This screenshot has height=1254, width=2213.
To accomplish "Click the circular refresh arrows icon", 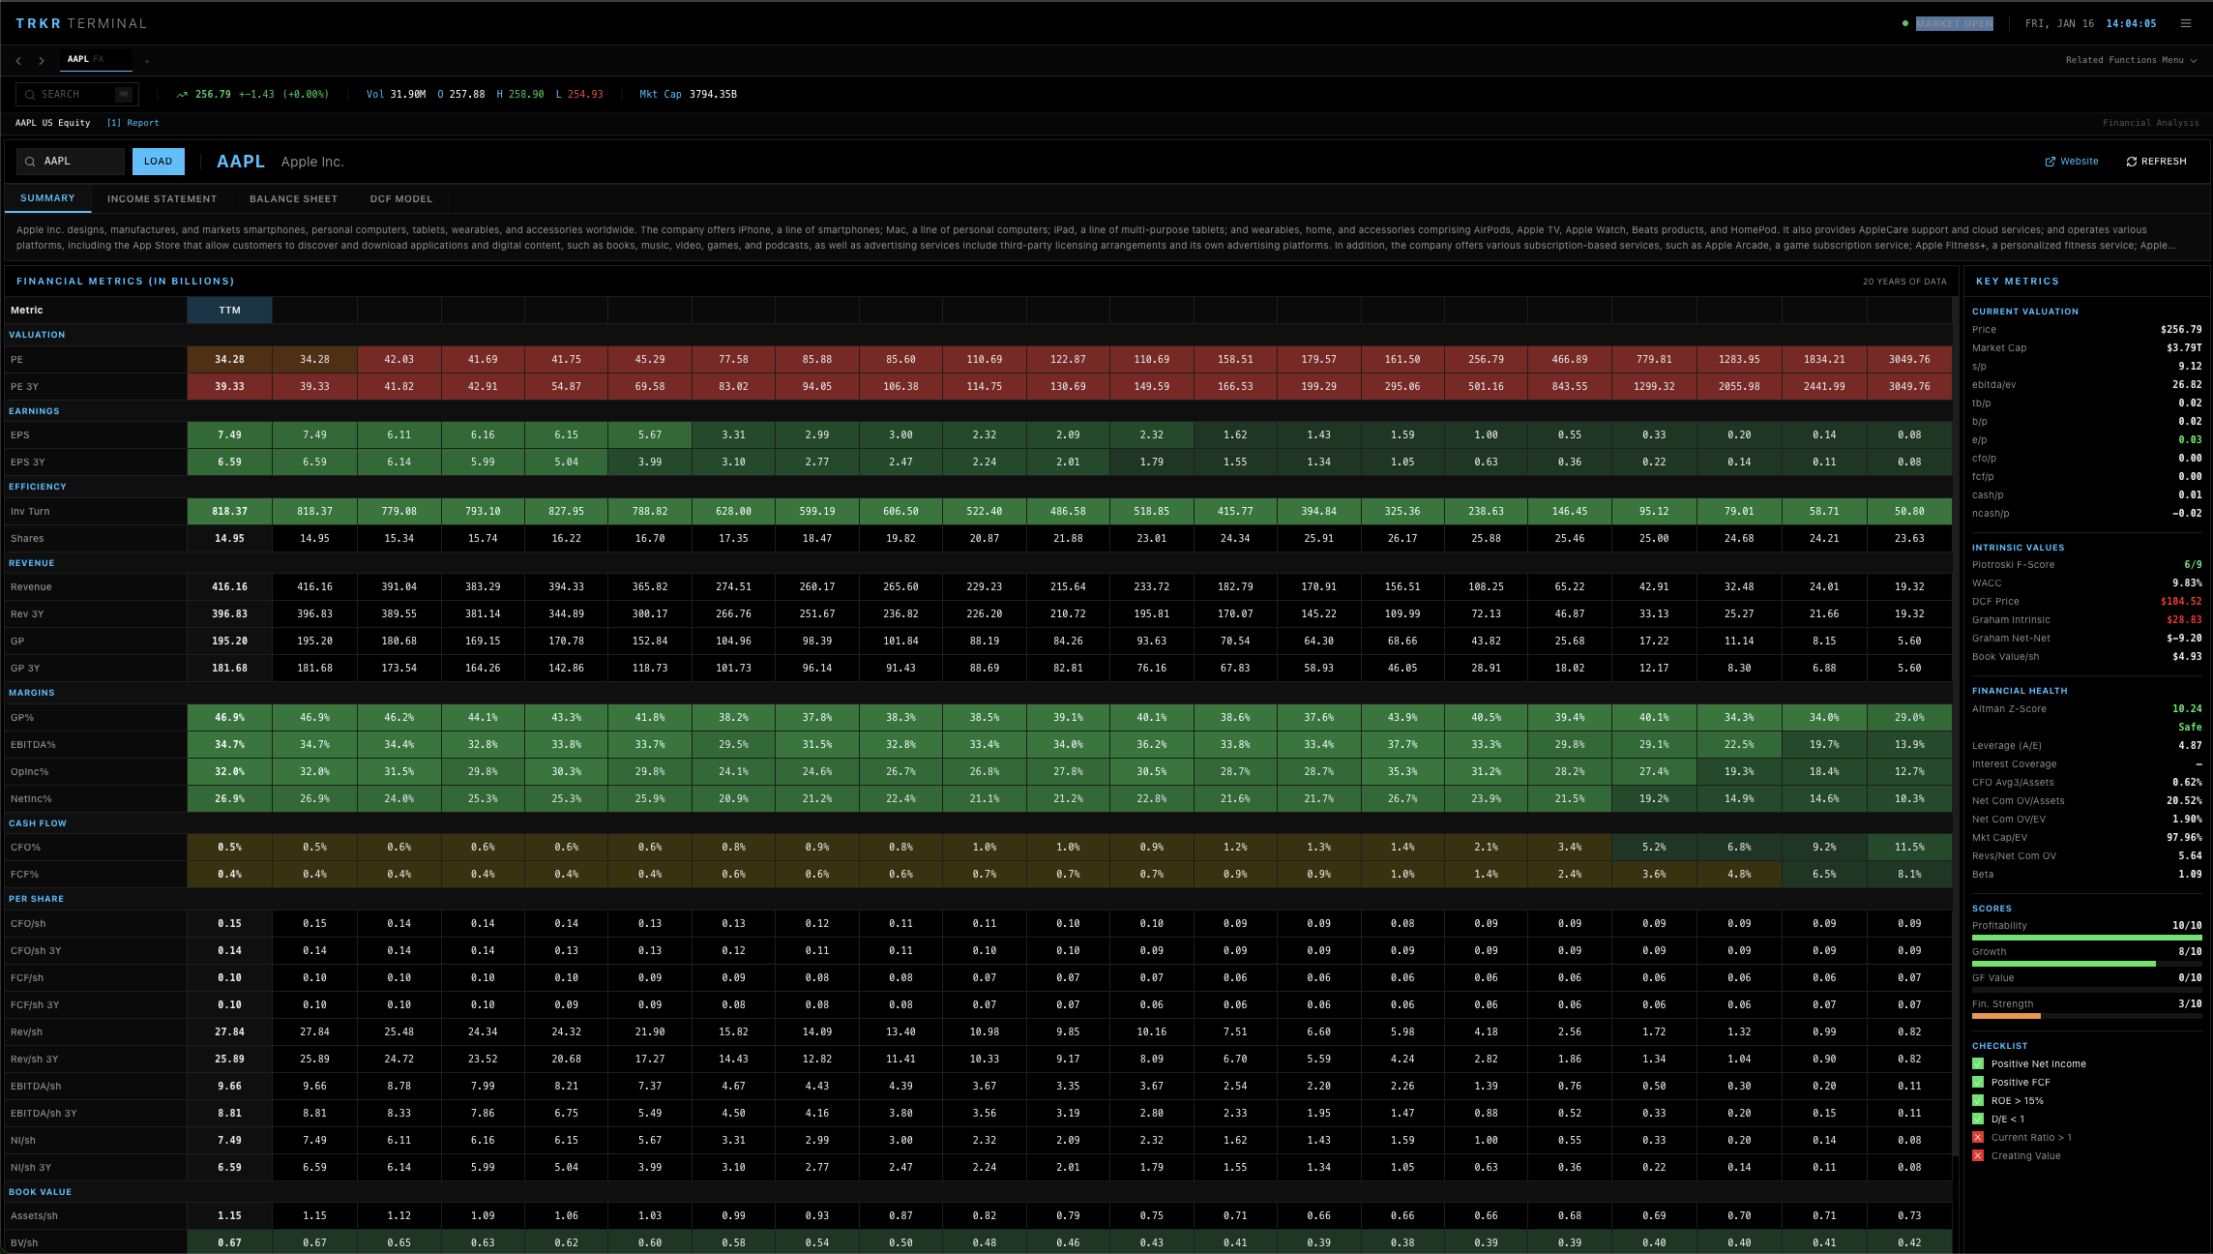I will [x=2131, y=162].
